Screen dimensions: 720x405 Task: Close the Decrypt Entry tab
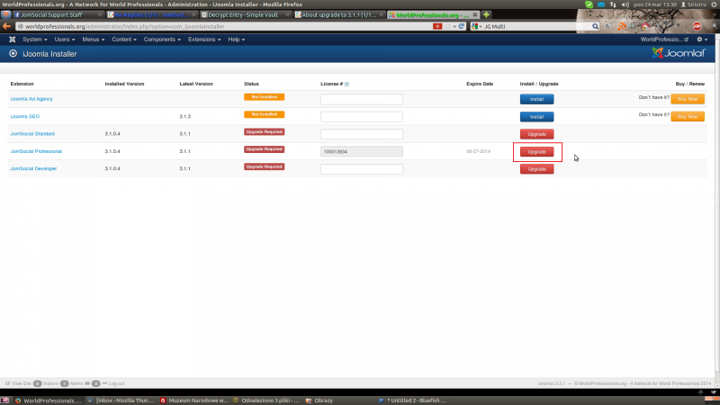pos(287,14)
